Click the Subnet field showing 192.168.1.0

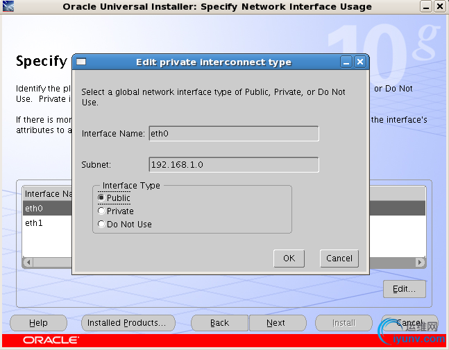(234, 165)
